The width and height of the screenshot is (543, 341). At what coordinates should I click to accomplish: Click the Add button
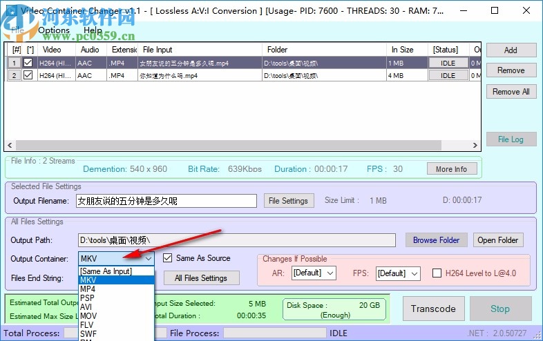tap(511, 50)
